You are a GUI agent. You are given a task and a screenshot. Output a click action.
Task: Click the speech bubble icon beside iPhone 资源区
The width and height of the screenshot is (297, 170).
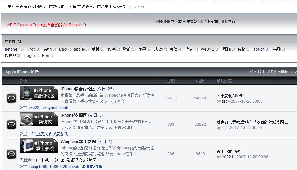point(12,124)
